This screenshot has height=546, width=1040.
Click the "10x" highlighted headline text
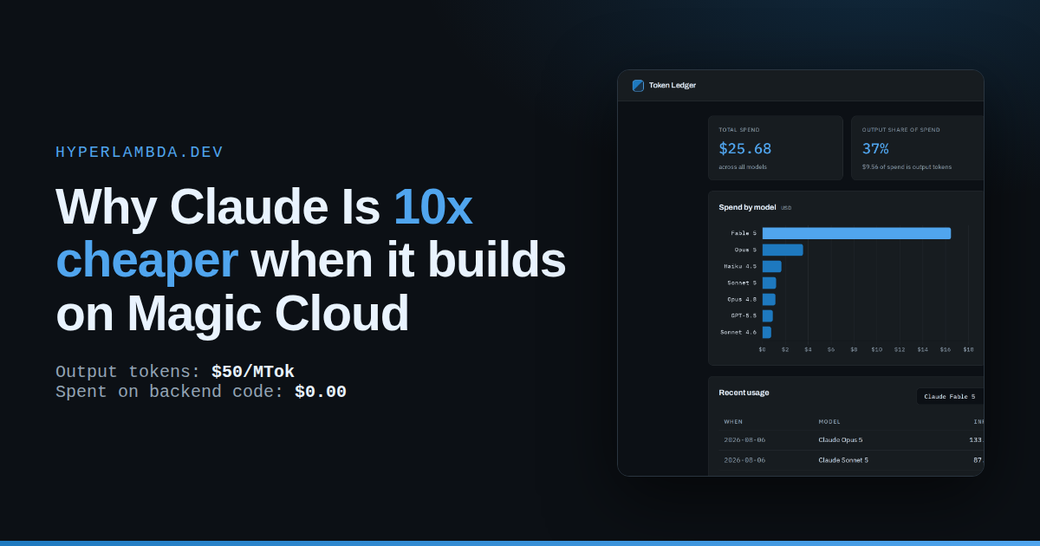[432, 207]
